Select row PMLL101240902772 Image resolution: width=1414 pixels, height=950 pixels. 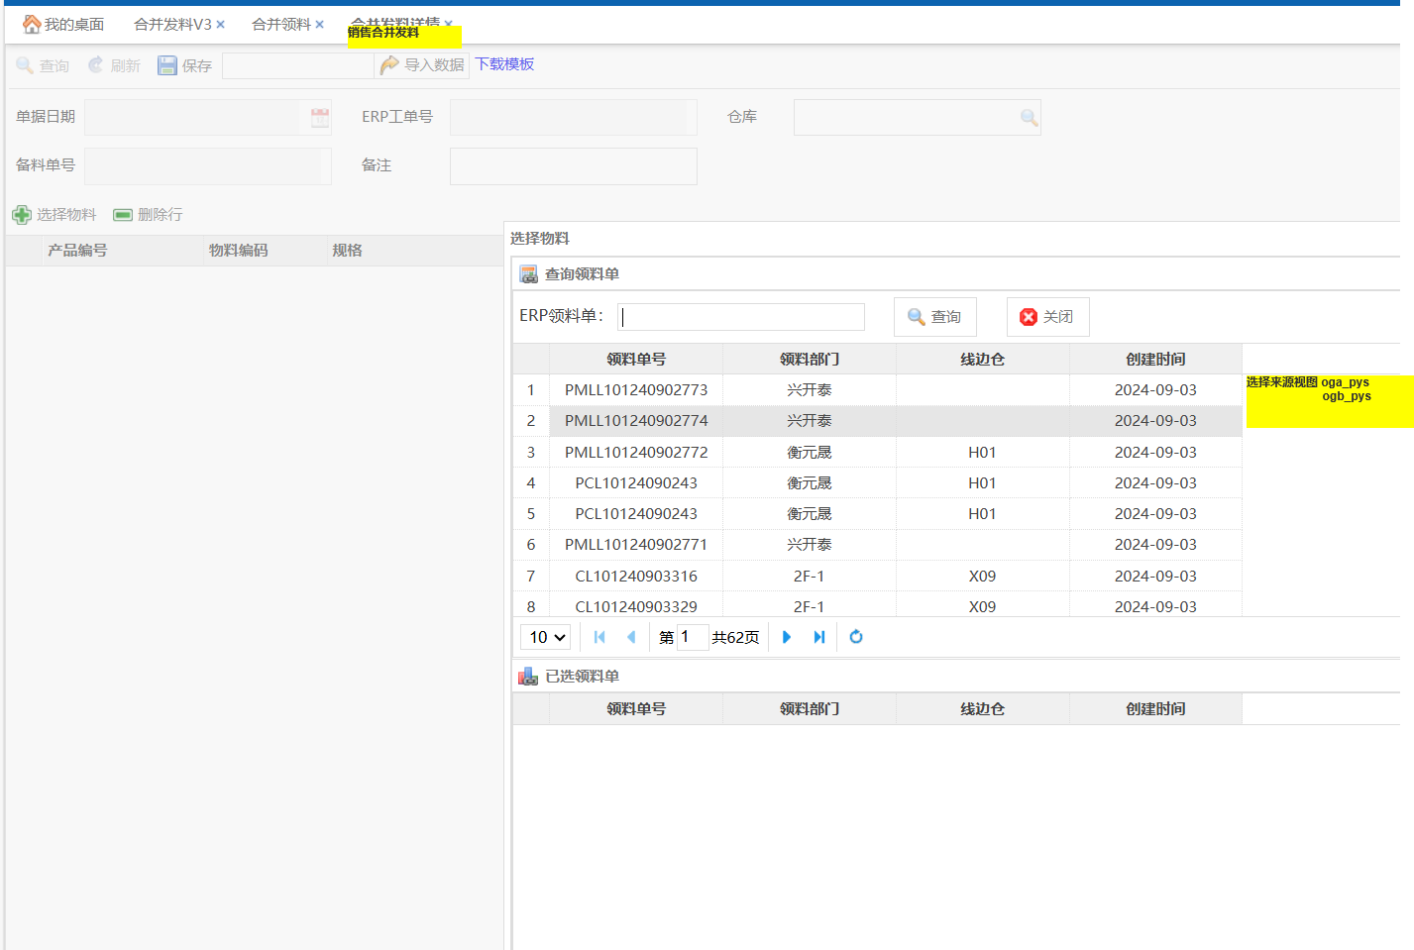click(x=878, y=452)
